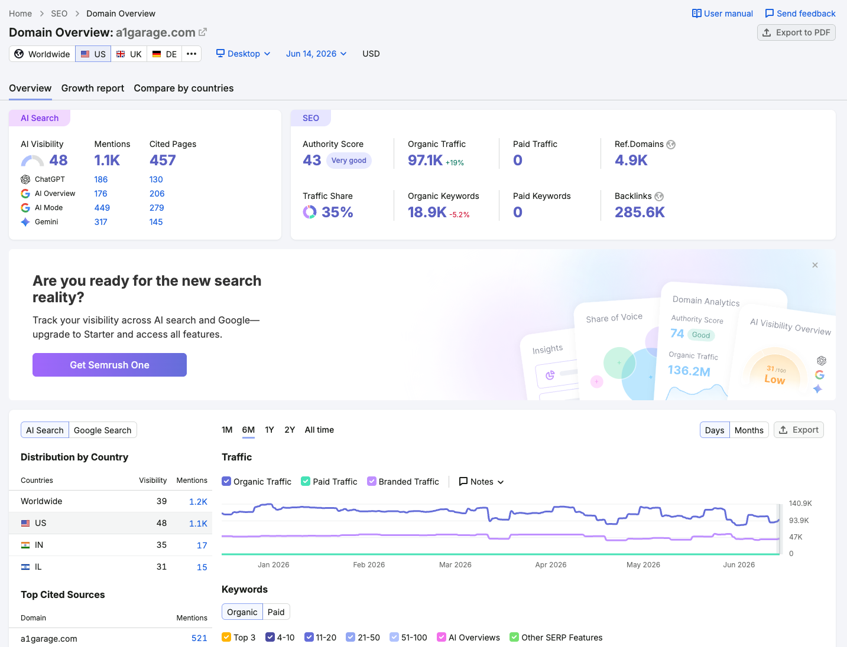Click the Desktop monitor icon
This screenshot has width=847, height=647.
pos(220,53)
